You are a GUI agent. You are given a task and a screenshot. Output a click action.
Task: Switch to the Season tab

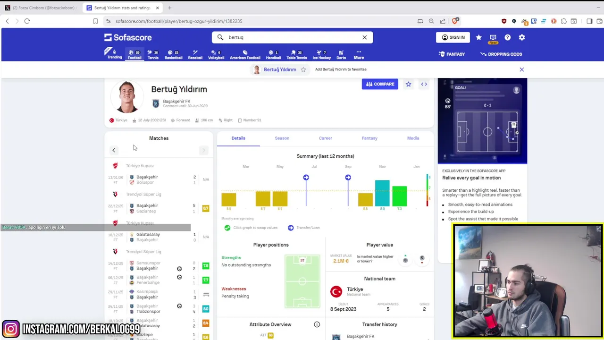click(x=282, y=138)
